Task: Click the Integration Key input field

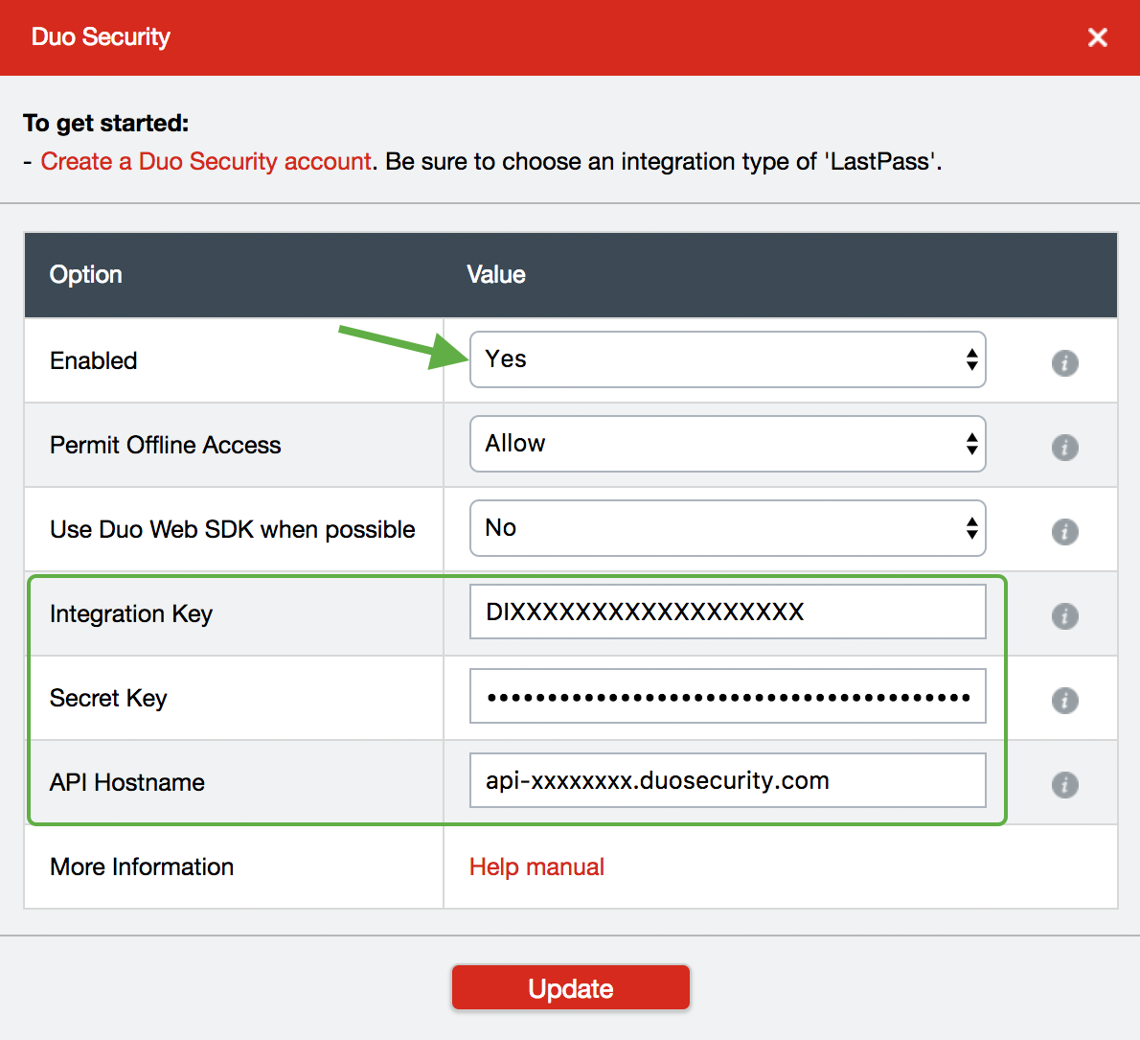Action: [728, 612]
